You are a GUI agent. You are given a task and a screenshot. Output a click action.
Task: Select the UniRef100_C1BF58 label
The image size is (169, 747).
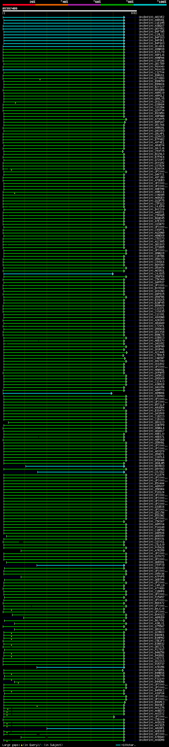(x=151, y=531)
